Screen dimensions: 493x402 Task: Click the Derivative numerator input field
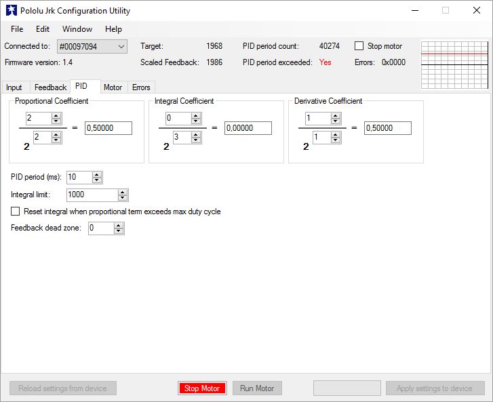318,119
